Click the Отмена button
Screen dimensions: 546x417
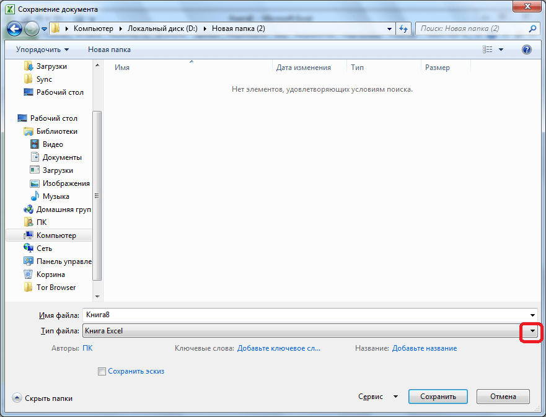coord(503,397)
